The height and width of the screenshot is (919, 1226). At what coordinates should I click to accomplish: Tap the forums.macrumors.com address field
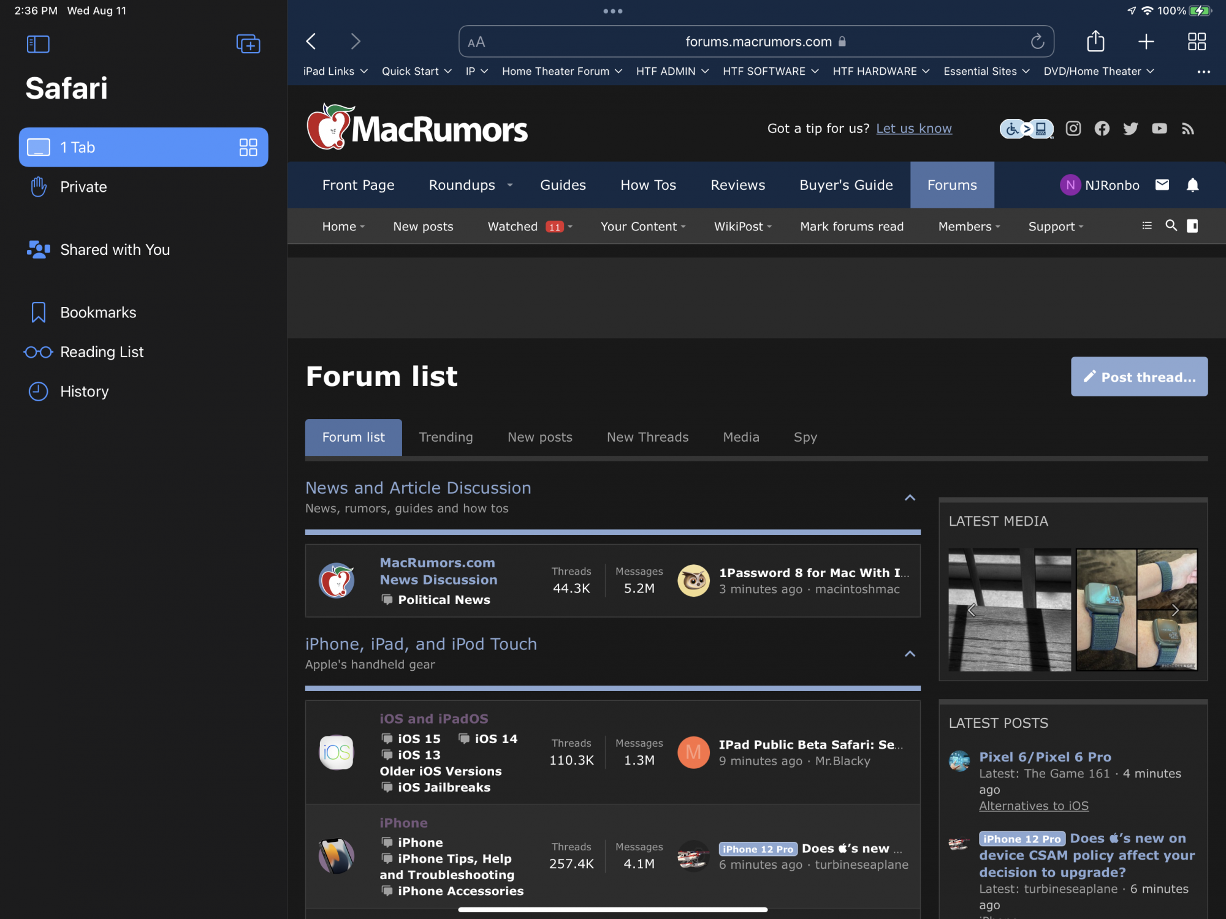pyautogui.click(x=756, y=42)
